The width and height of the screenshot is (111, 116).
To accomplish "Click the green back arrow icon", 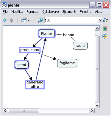I will (x=5, y=20).
